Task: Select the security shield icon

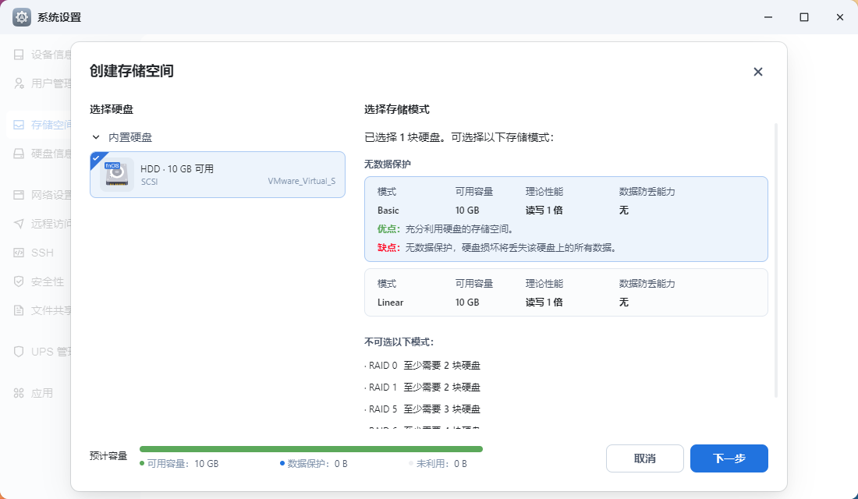Action: 19,281
